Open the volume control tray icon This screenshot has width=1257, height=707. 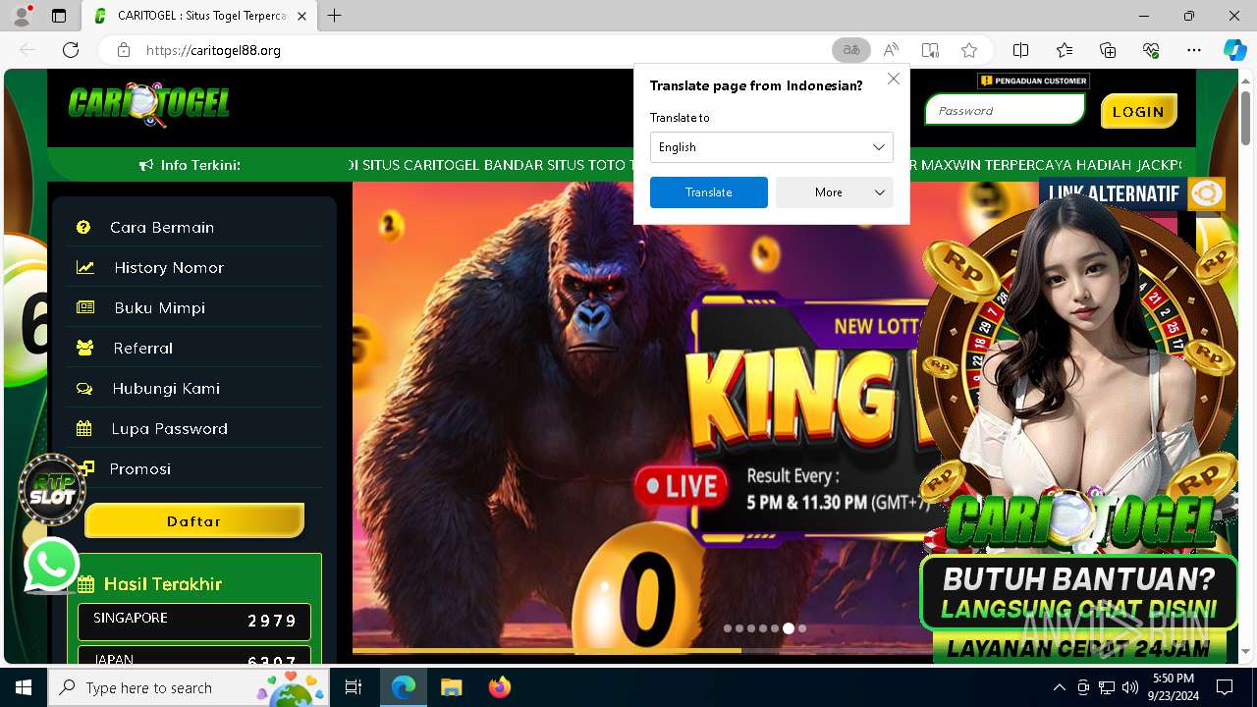[x=1130, y=687]
